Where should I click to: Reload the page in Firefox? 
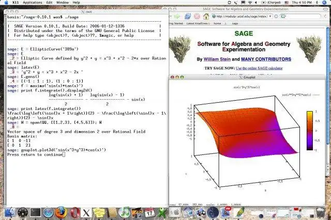[187, 16]
